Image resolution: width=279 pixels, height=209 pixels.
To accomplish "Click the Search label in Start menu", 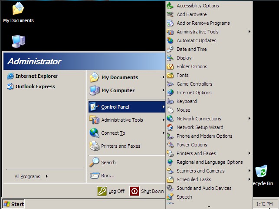I will [x=108, y=163].
